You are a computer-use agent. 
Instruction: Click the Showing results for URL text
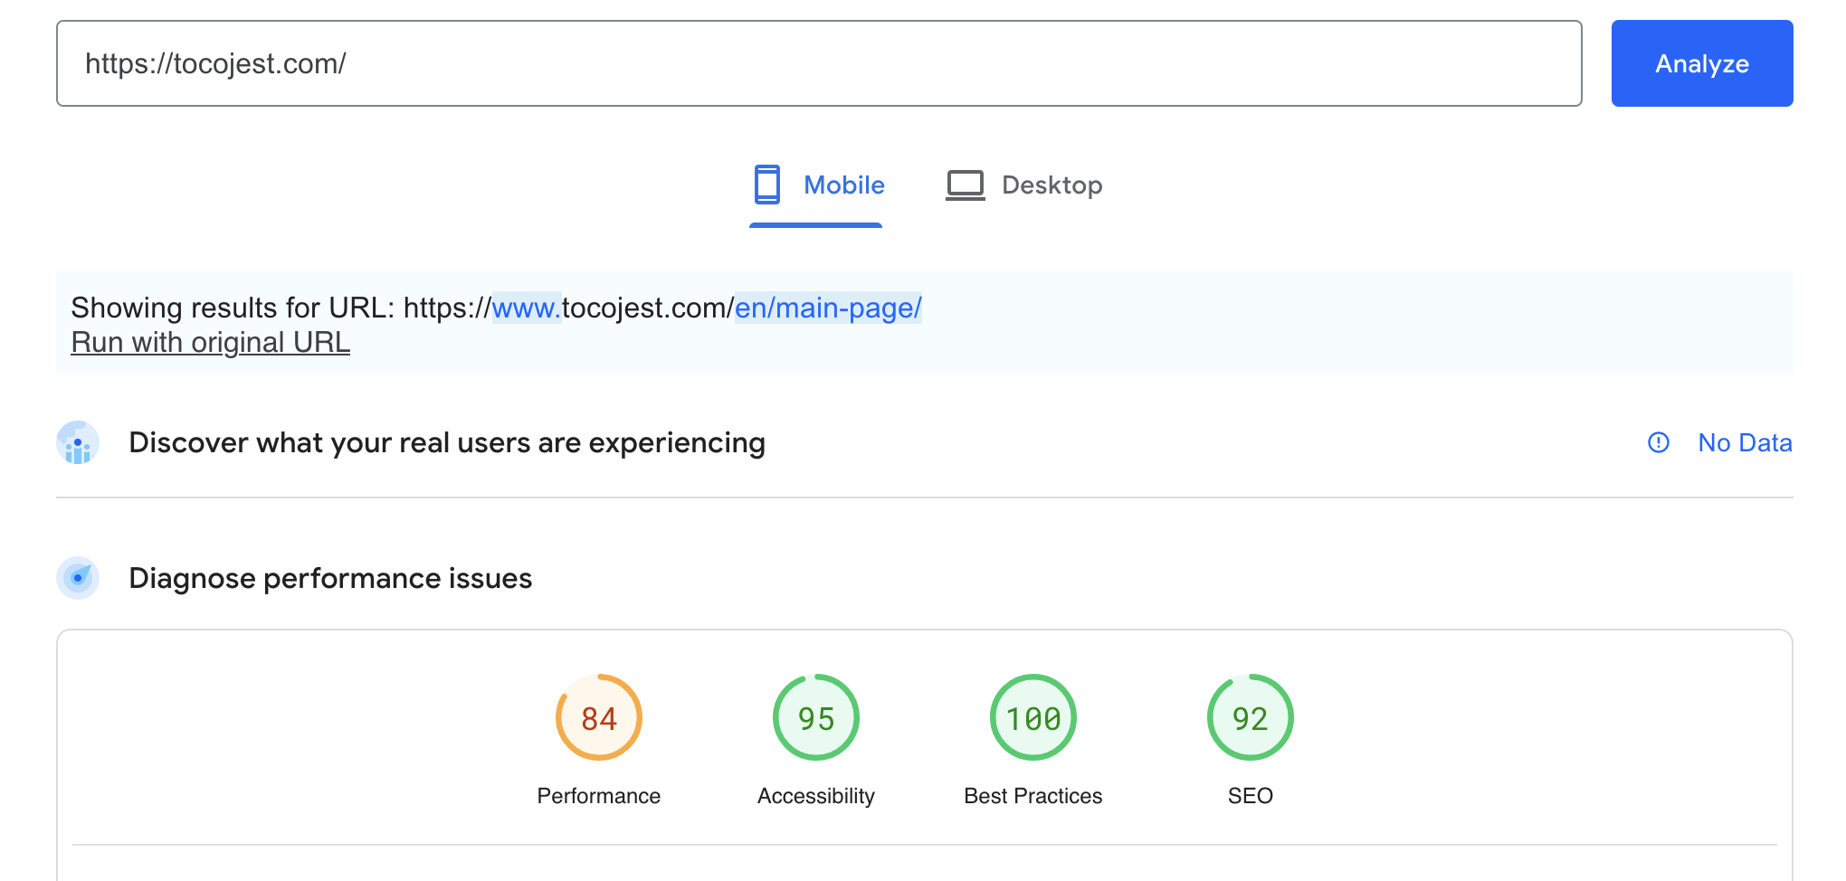[x=497, y=308]
